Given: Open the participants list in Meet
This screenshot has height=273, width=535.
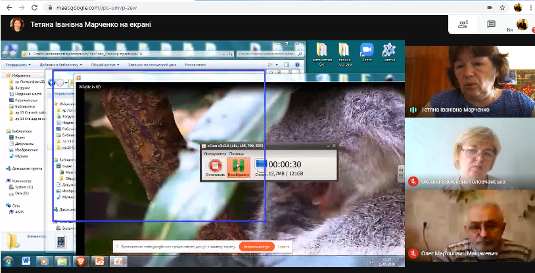Looking at the screenshot, I should (463, 24).
